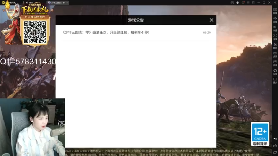Open the multi-instance (多开) manager
The image size is (278, 156).
point(275,54)
